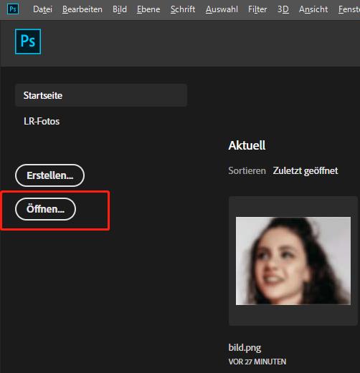Click the Aktuell heading
Image resolution: width=360 pixels, height=373 pixels.
(247, 145)
